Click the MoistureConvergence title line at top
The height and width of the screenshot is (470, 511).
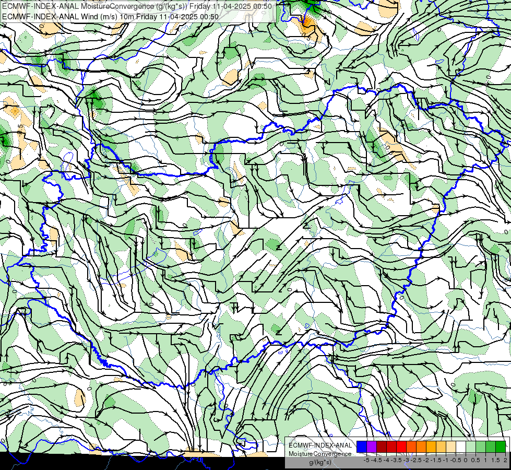137,6
